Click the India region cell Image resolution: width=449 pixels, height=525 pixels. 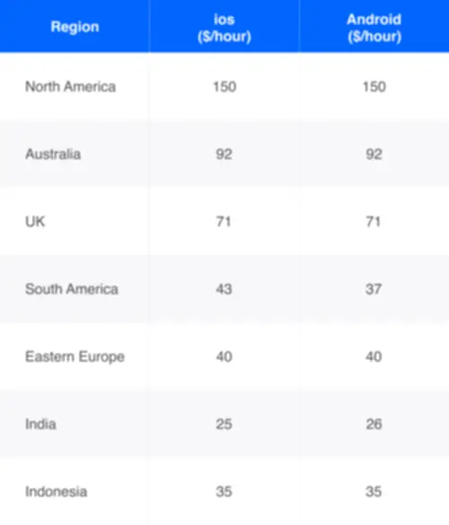(x=40, y=424)
